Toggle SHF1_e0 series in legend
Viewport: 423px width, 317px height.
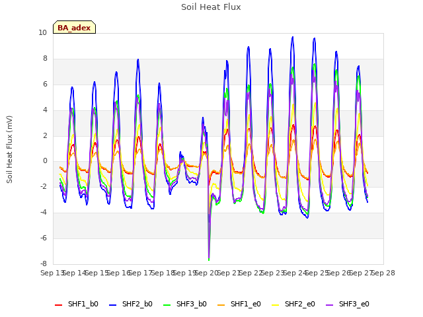click(239, 304)
